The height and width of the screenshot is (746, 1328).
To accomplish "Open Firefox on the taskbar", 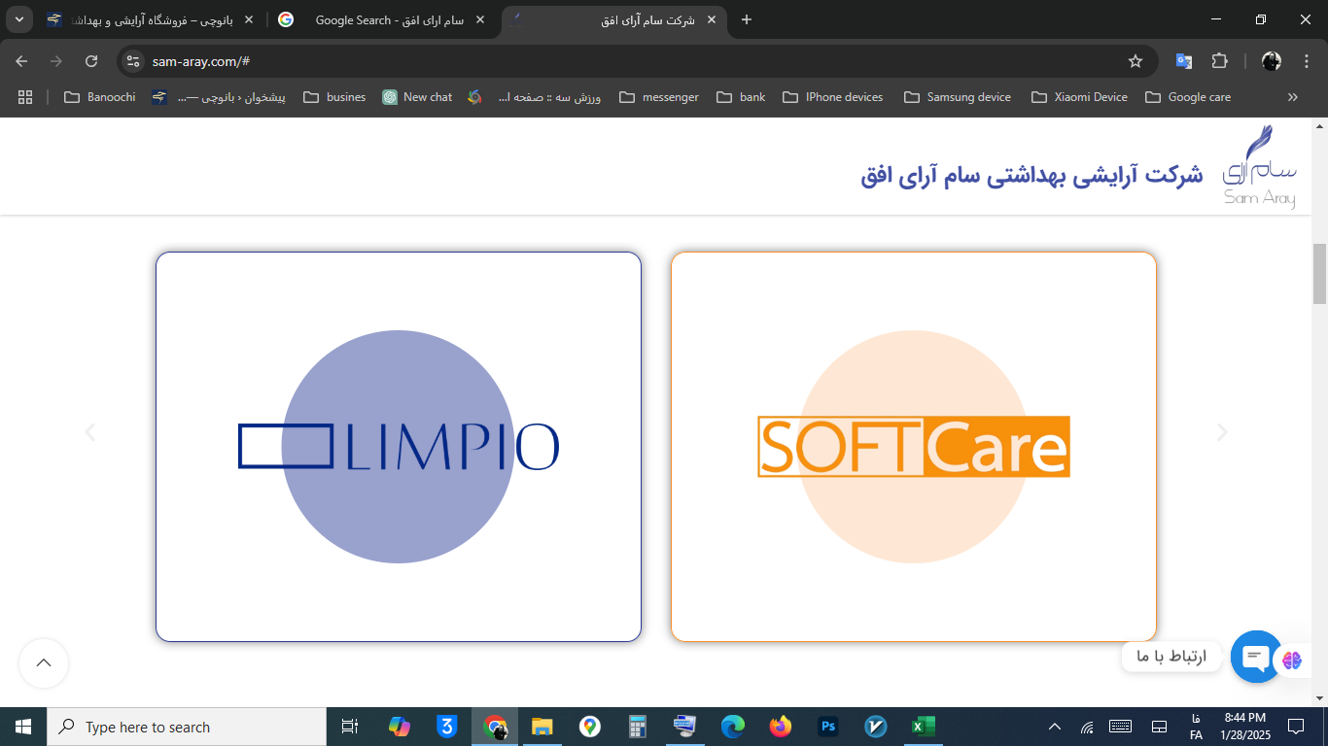I will coord(780,727).
